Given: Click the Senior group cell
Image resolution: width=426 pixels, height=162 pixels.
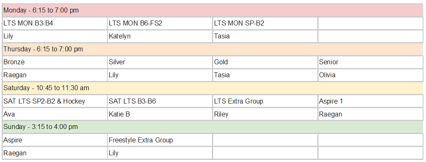Looking at the screenshot, I should click(x=371, y=62).
